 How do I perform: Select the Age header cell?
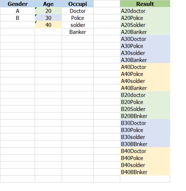click(48, 4)
